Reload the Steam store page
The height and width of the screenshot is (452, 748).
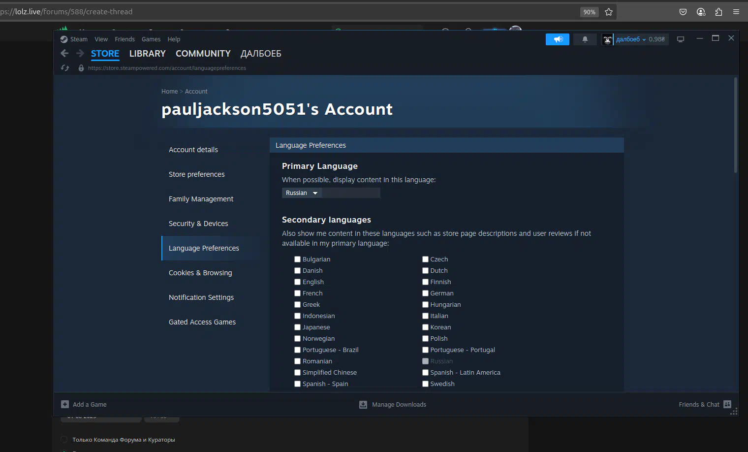(x=65, y=68)
